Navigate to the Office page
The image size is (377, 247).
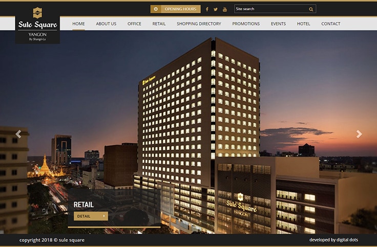tap(134, 24)
